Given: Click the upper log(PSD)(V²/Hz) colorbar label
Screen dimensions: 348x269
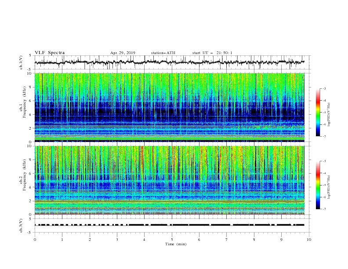Looking at the screenshot, I should coord(329,115).
